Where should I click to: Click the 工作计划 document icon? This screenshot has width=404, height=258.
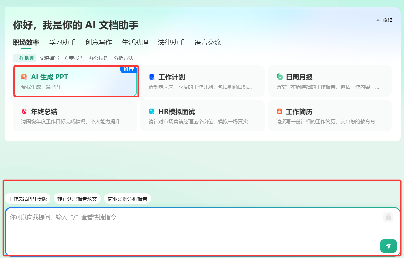click(x=152, y=77)
